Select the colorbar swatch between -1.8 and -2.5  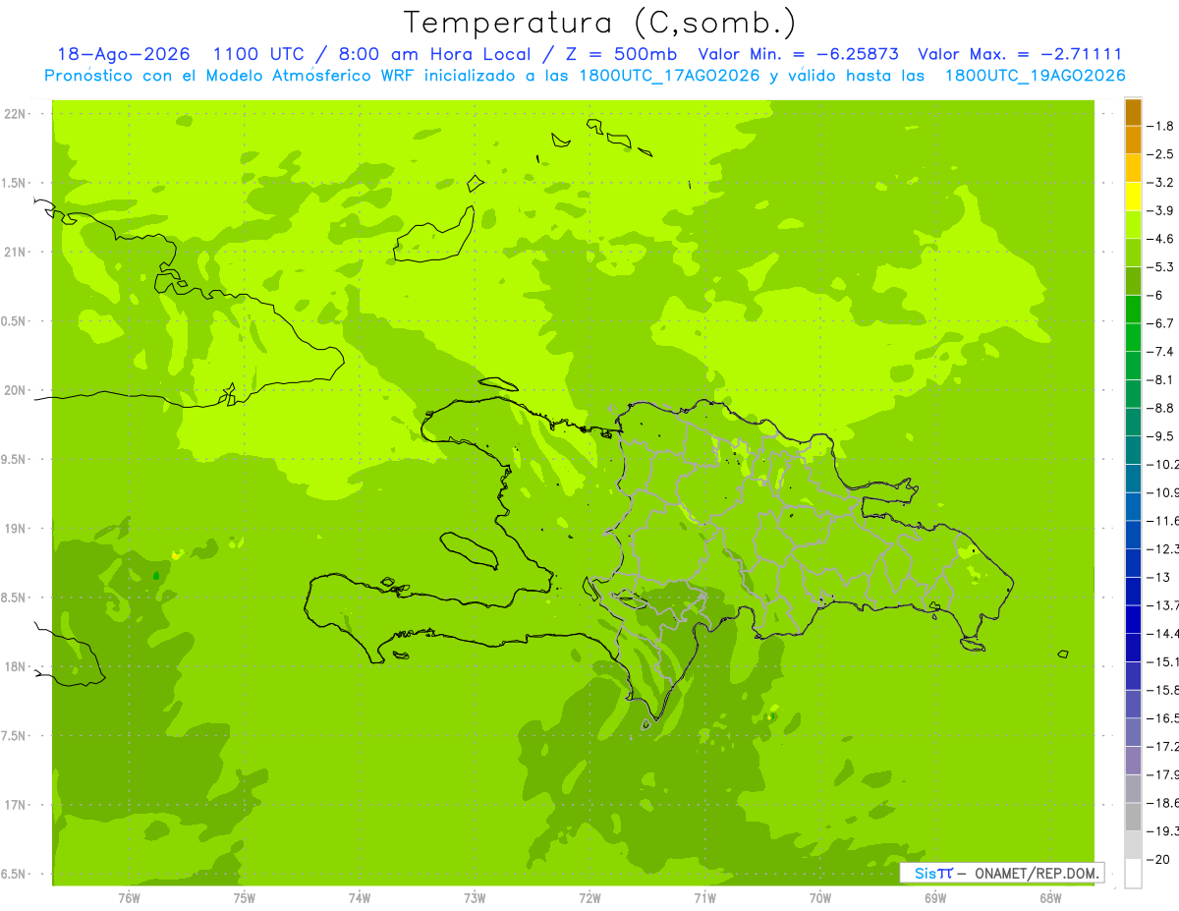[x=1133, y=141]
